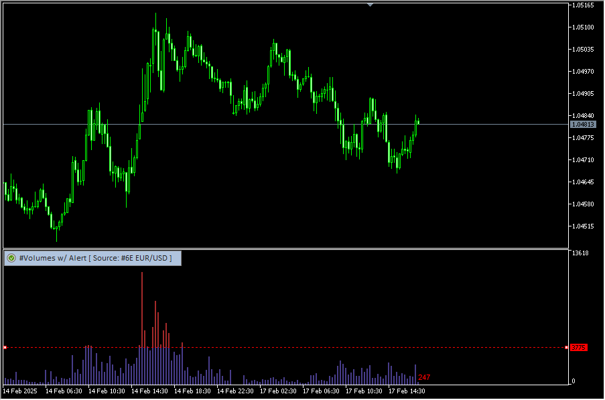Click the red 3775 alert level label
Image resolution: width=605 pixels, height=400 pixels.
click(578, 348)
